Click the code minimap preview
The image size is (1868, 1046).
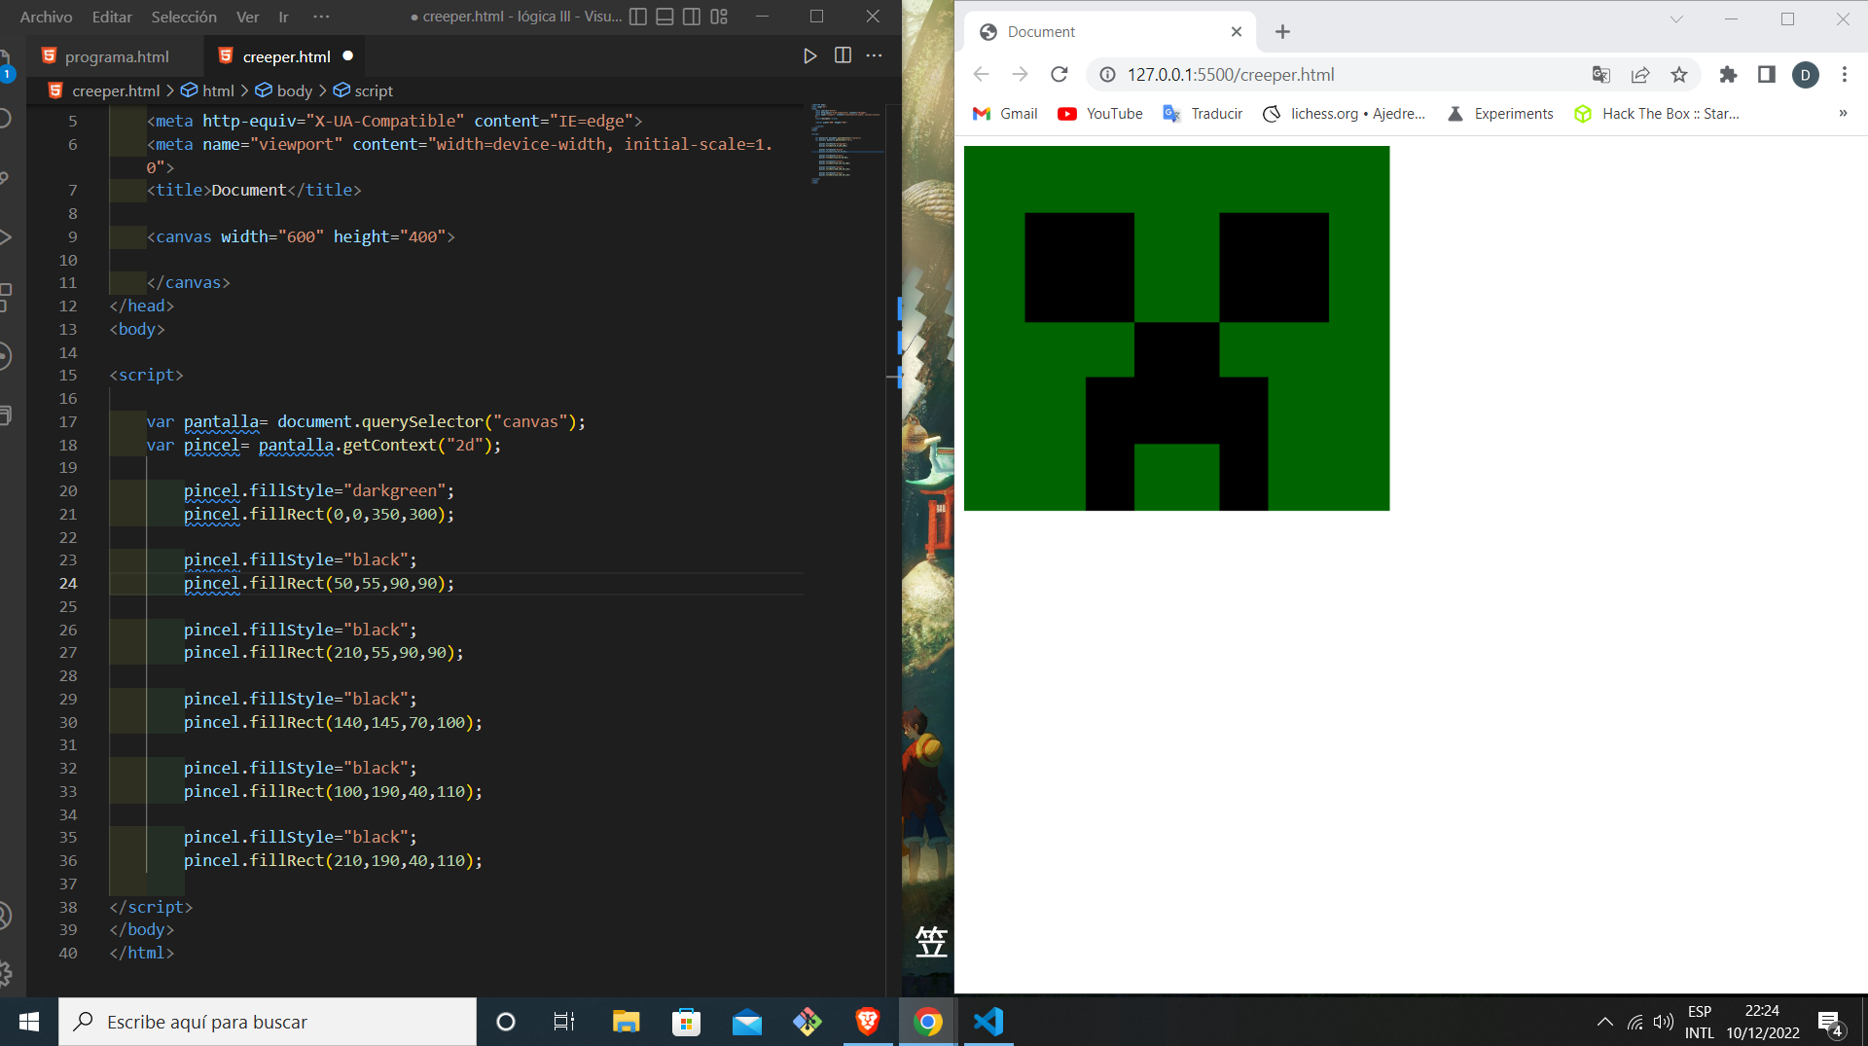pos(846,143)
